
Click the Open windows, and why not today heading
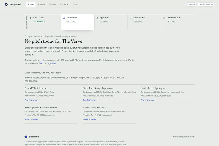coord(43,73)
